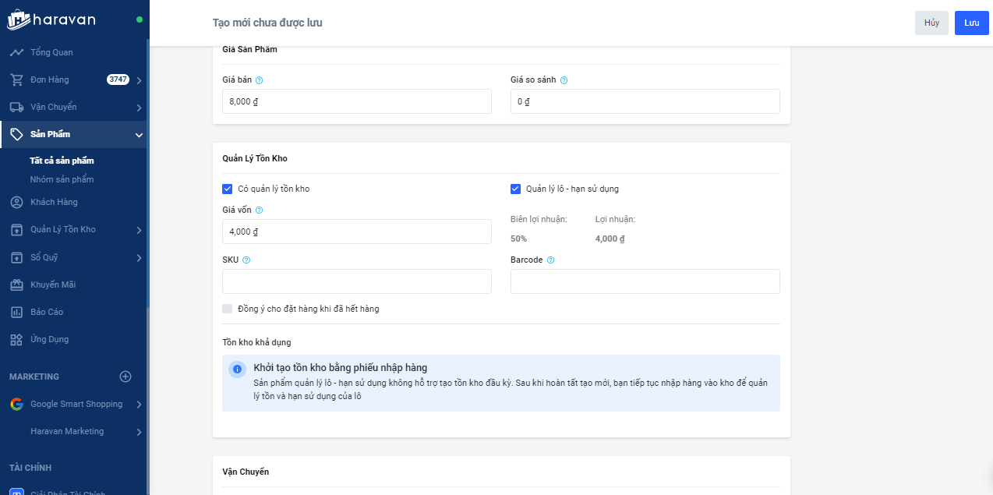Click the help icon next to Giá vốn
Image resolution: width=993 pixels, height=495 pixels.
click(260, 210)
